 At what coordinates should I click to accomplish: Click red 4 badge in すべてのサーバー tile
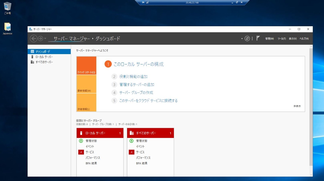[131, 152]
